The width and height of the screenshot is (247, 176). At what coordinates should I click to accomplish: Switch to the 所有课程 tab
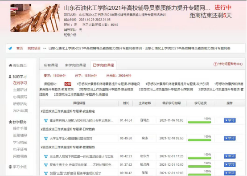pos(51,65)
